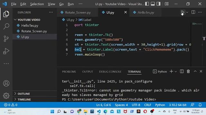The image size is (206, 115).
Task: Open the Source Control view
Action: coord(6,39)
